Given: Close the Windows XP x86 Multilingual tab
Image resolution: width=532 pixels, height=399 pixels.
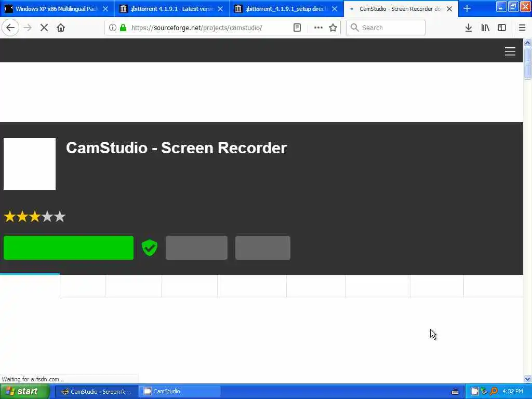Looking at the screenshot, I should click(x=105, y=9).
